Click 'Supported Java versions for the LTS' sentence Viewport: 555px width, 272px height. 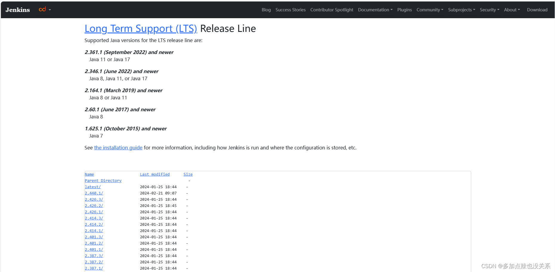click(x=143, y=40)
